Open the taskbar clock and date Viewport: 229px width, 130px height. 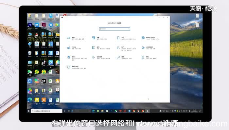(x=194, y=111)
